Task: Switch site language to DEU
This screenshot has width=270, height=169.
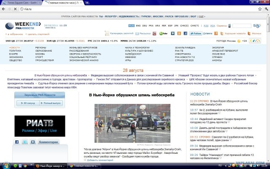Action: click(x=145, y=26)
